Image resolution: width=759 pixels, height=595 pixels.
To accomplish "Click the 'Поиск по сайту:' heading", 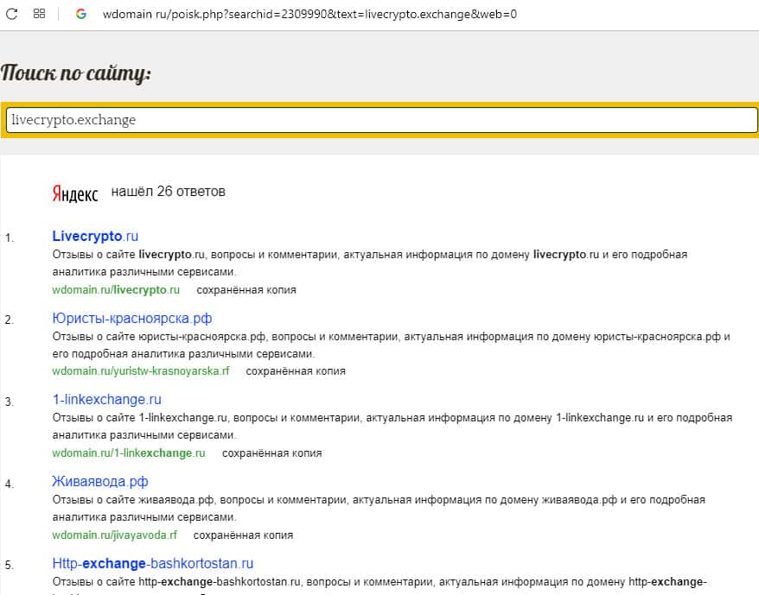I will coord(76,73).
